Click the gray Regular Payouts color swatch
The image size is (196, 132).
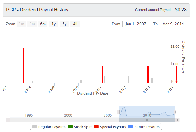(x=34, y=127)
